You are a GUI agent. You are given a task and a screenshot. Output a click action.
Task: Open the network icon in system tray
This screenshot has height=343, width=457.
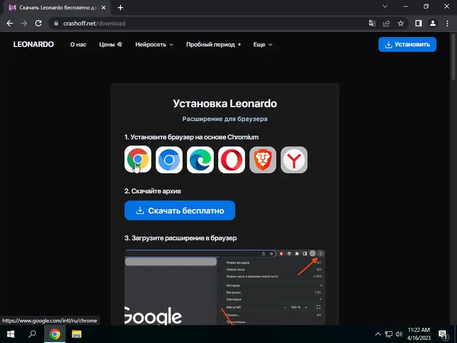point(389,334)
